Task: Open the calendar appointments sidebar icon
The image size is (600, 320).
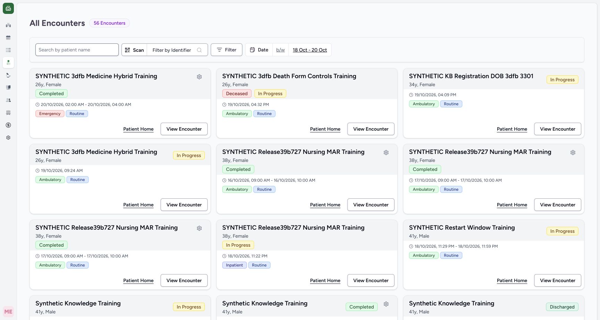Action: (x=8, y=38)
